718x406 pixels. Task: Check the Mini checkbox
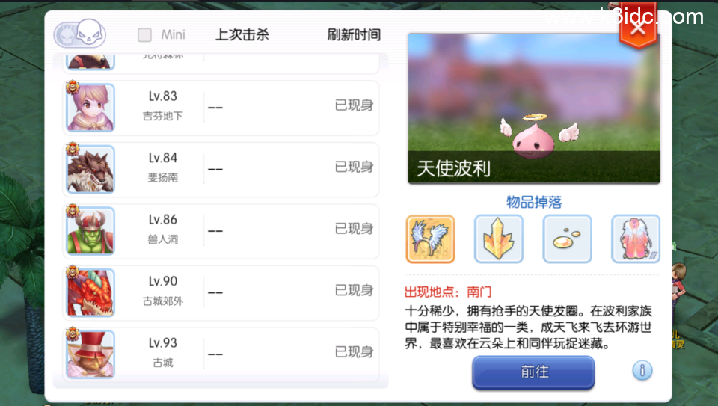click(144, 35)
